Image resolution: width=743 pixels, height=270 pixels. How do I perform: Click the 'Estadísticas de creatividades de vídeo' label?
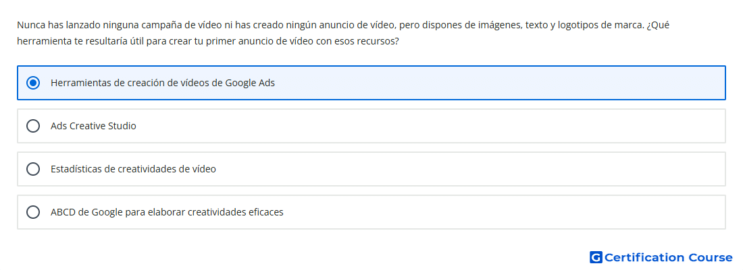[x=133, y=169]
